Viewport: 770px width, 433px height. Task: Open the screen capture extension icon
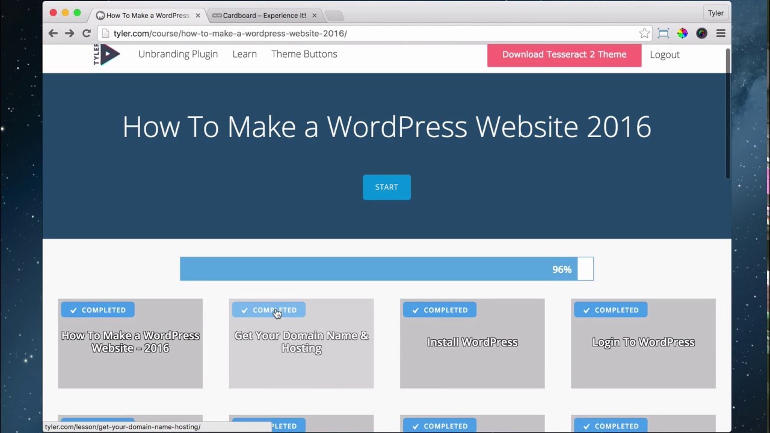pos(664,34)
